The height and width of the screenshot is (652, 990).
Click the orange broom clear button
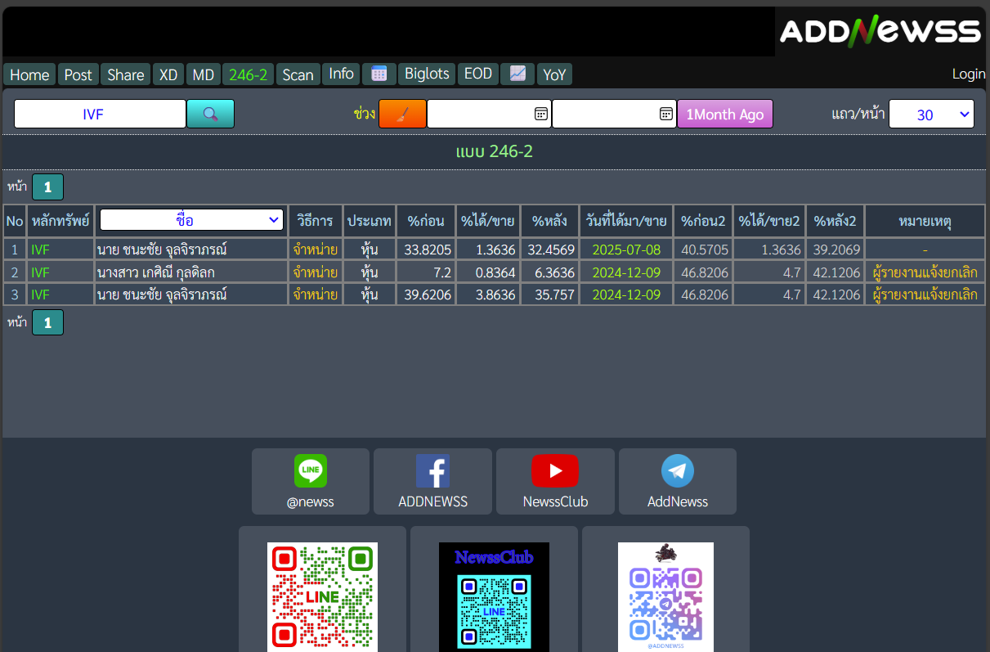pyautogui.click(x=402, y=114)
